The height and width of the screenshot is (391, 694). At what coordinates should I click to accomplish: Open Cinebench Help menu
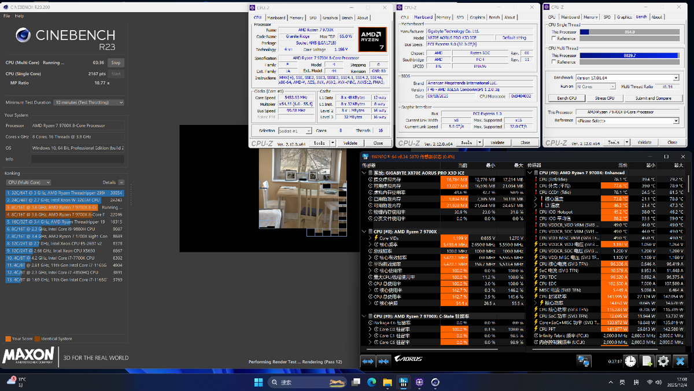pos(20,16)
